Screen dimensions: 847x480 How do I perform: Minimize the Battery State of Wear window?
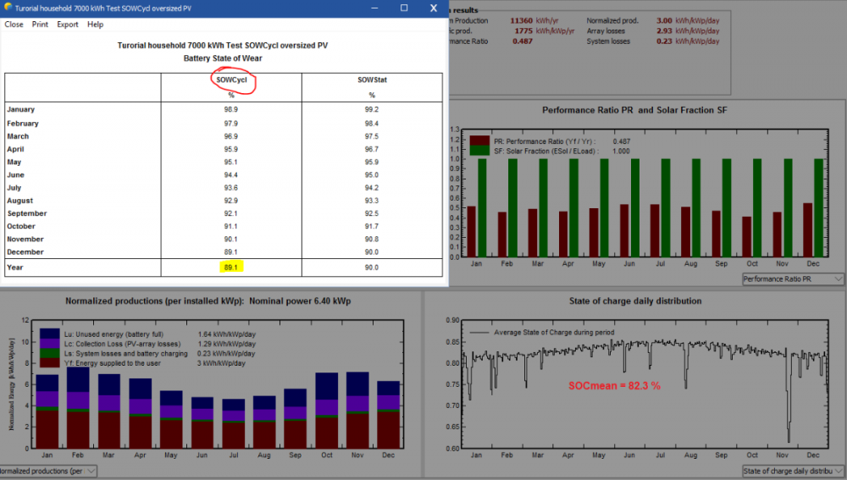pyautogui.click(x=374, y=8)
